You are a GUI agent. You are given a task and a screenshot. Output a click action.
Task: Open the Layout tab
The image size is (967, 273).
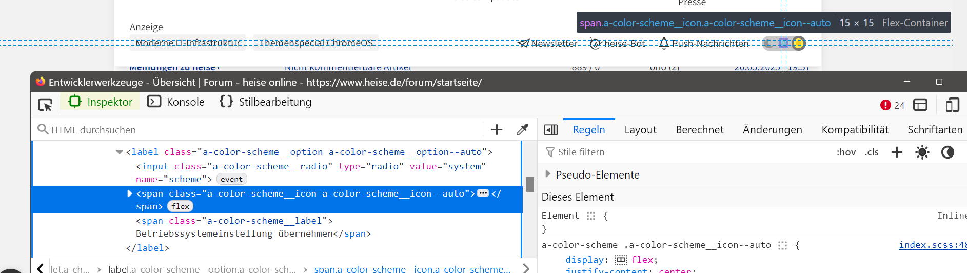(640, 130)
